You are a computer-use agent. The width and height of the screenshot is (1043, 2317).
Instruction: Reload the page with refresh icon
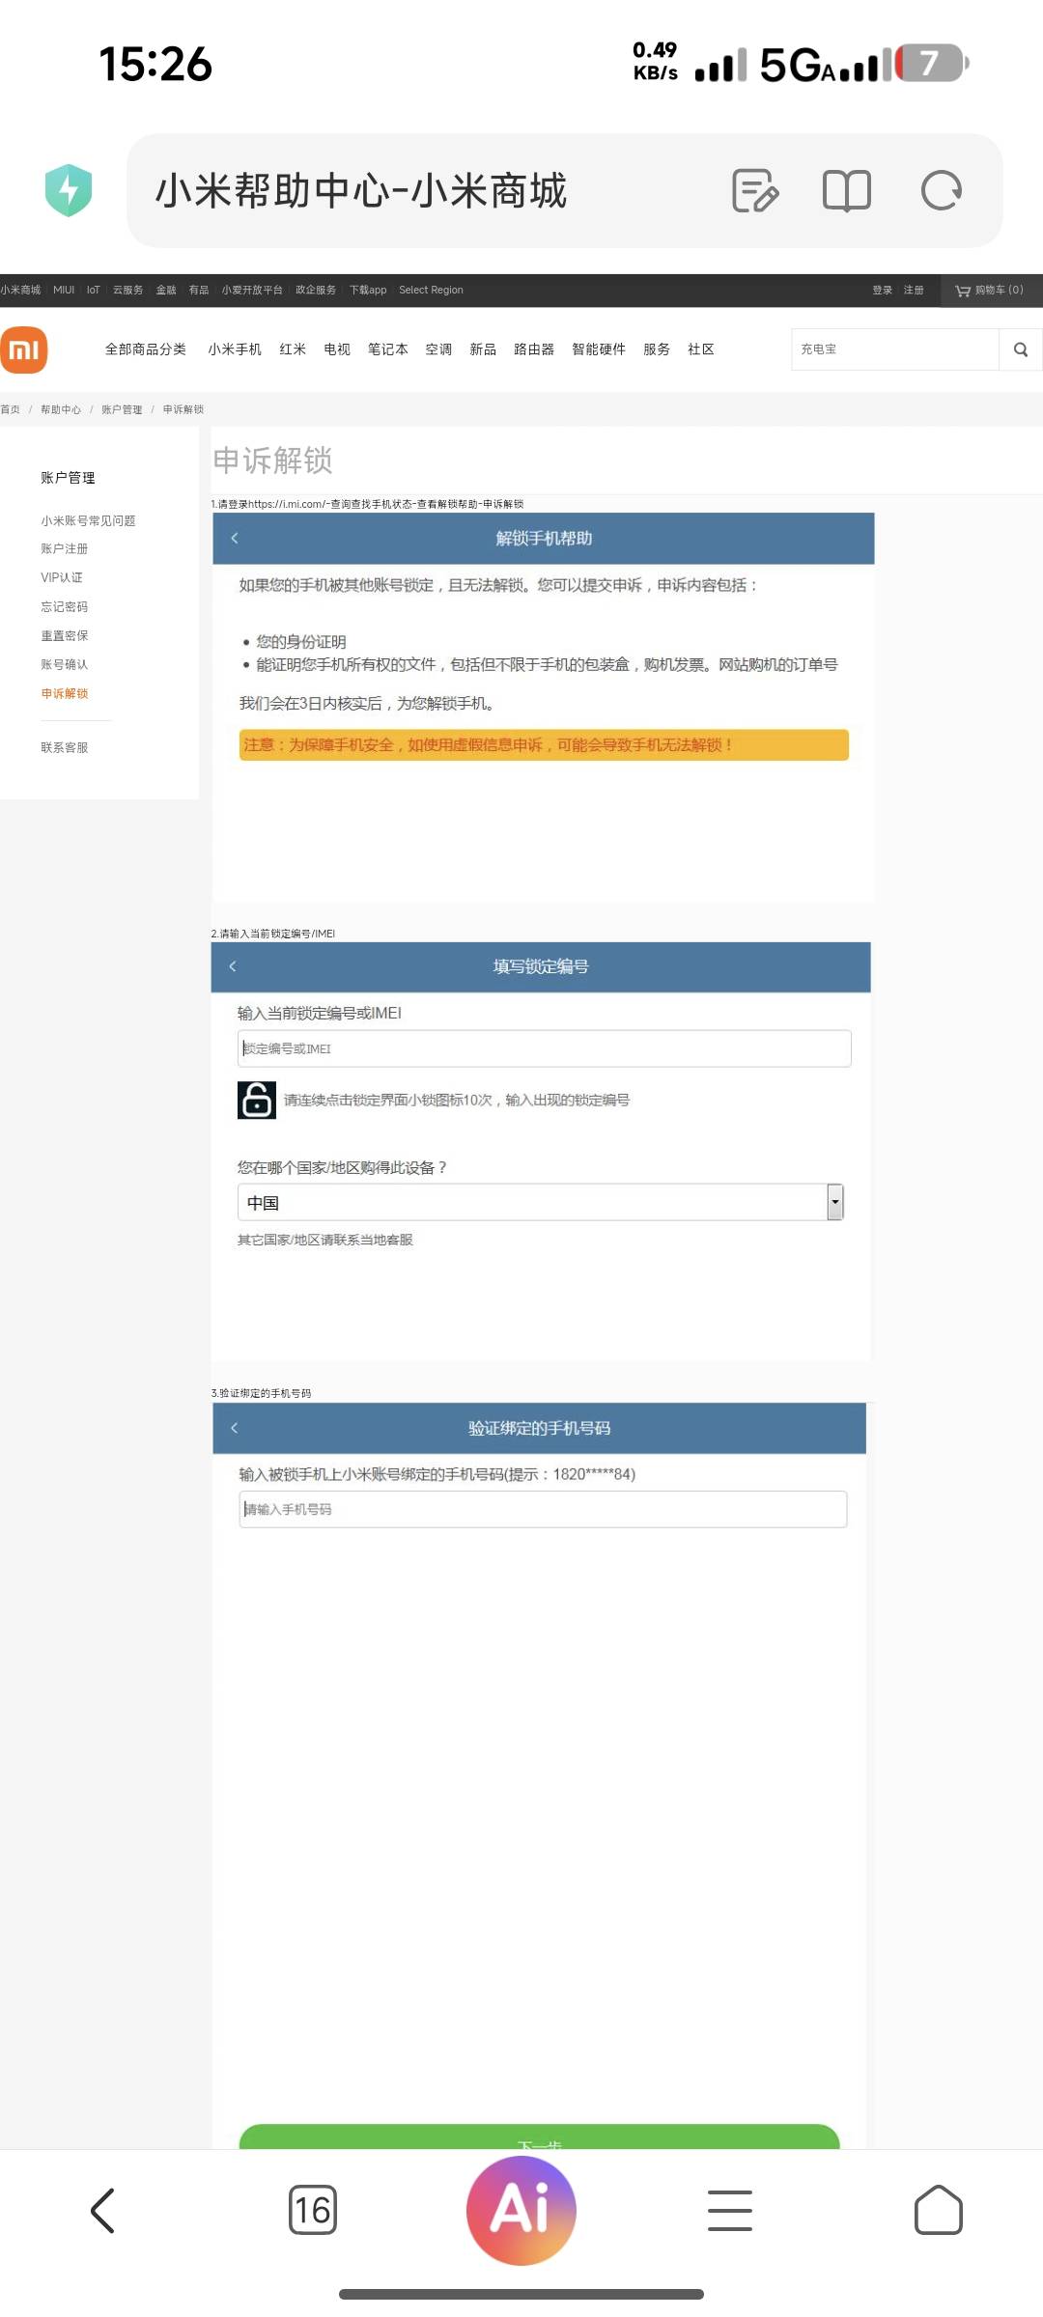tap(942, 190)
